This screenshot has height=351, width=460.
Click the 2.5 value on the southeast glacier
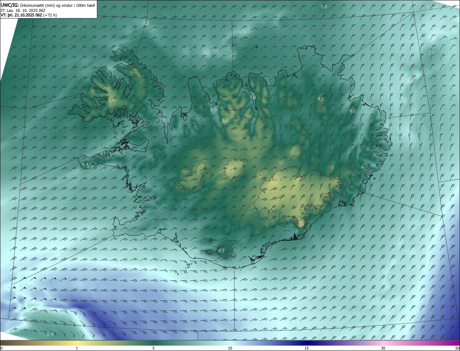tap(301, 224)
